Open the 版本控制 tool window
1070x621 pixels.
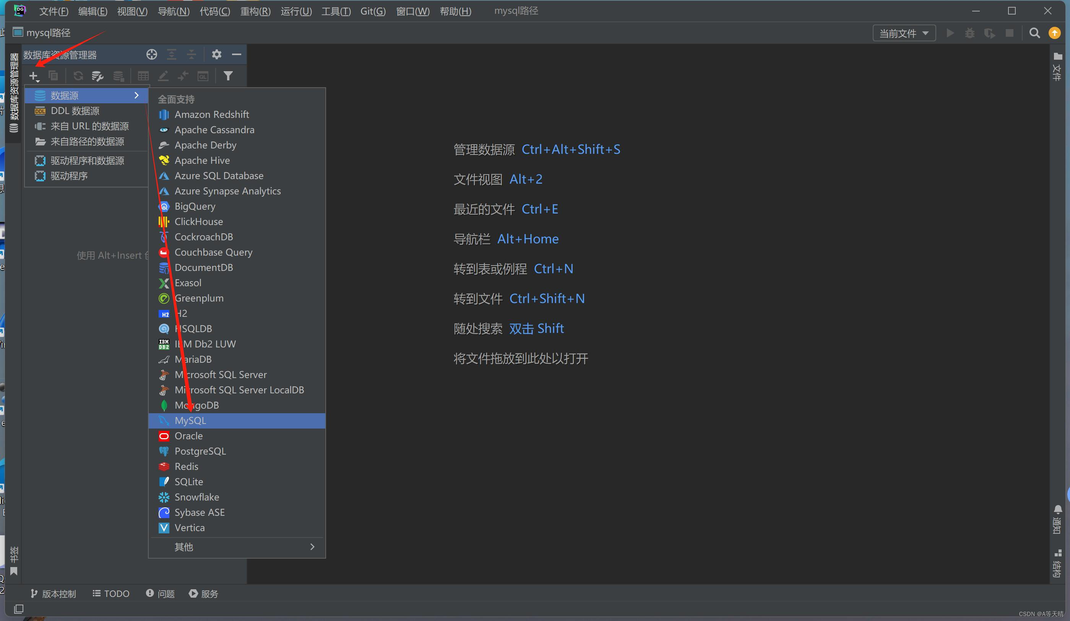[x=54, y=593]
